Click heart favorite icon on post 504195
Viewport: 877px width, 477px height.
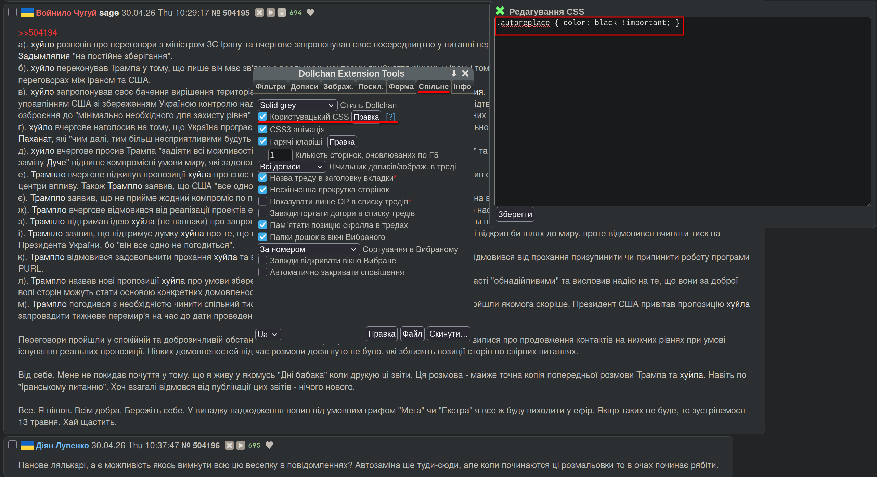click(x=310, y=13)
